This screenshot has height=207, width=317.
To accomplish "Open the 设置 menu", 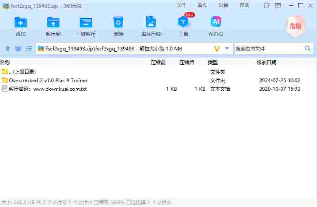I will pos(223,5).
